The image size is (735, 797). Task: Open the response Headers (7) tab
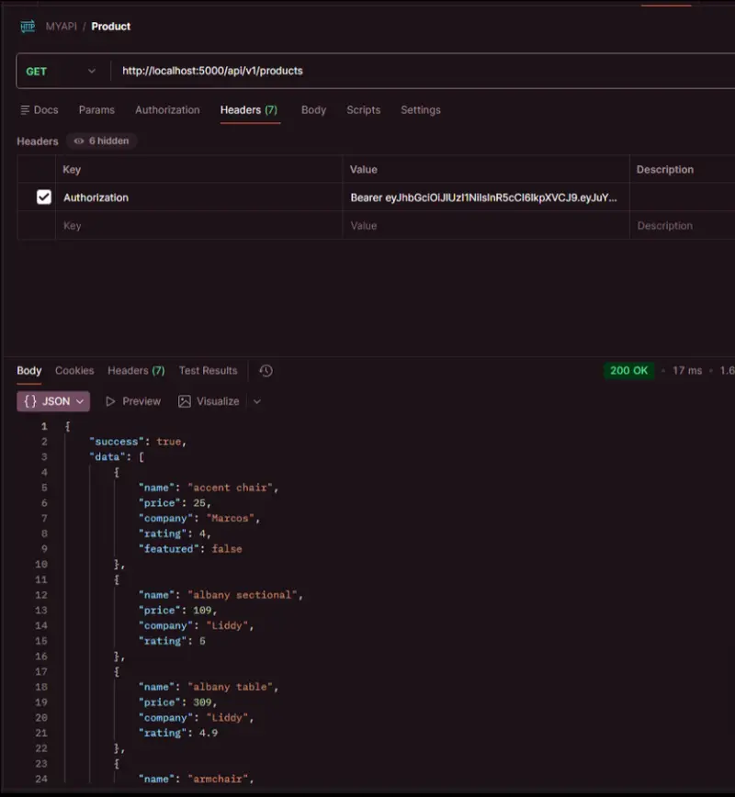136,371
